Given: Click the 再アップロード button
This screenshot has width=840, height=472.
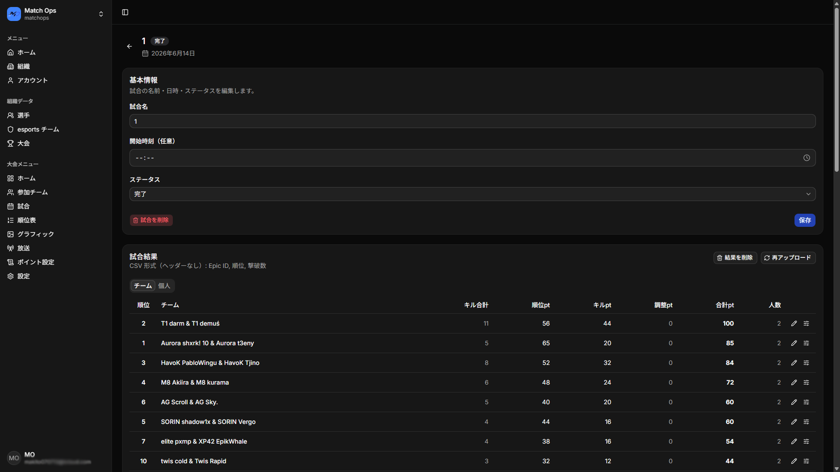Looking at the screenshot, I should pos(788,258).
